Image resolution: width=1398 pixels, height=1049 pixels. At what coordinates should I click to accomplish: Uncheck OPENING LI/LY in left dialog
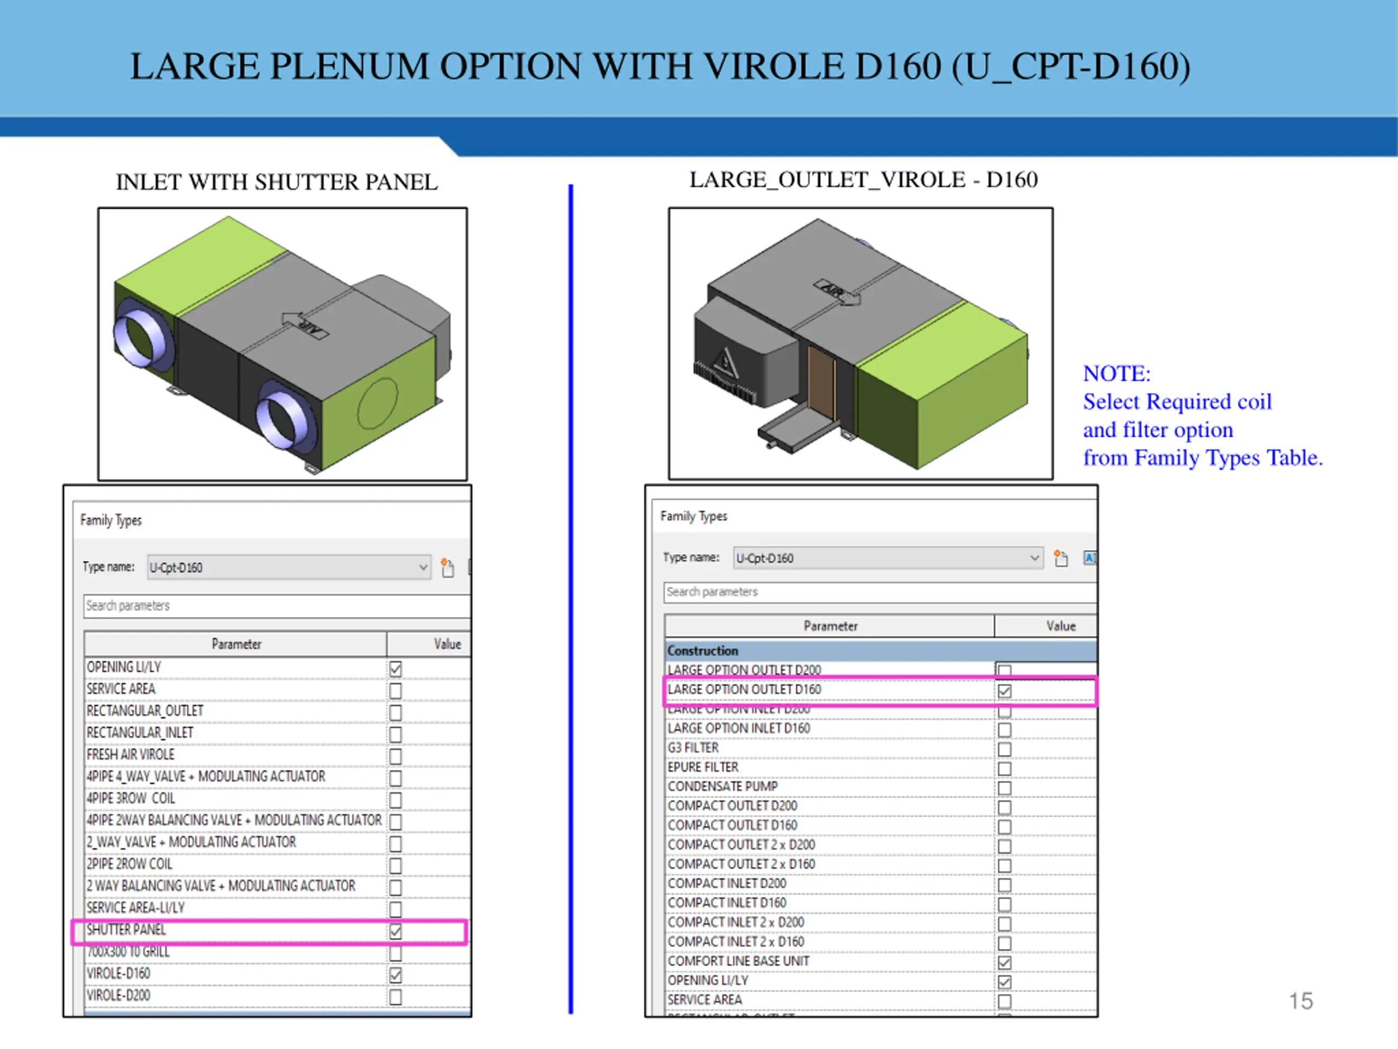[395, 668]
